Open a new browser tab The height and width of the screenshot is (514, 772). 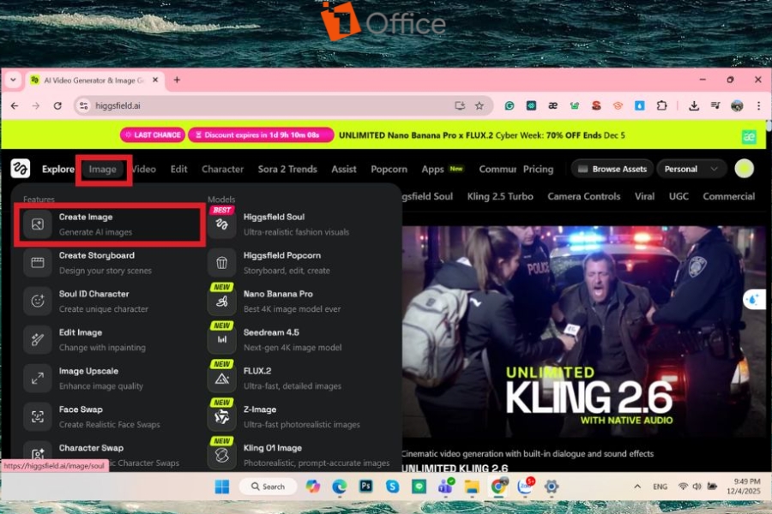pos(177,80)
